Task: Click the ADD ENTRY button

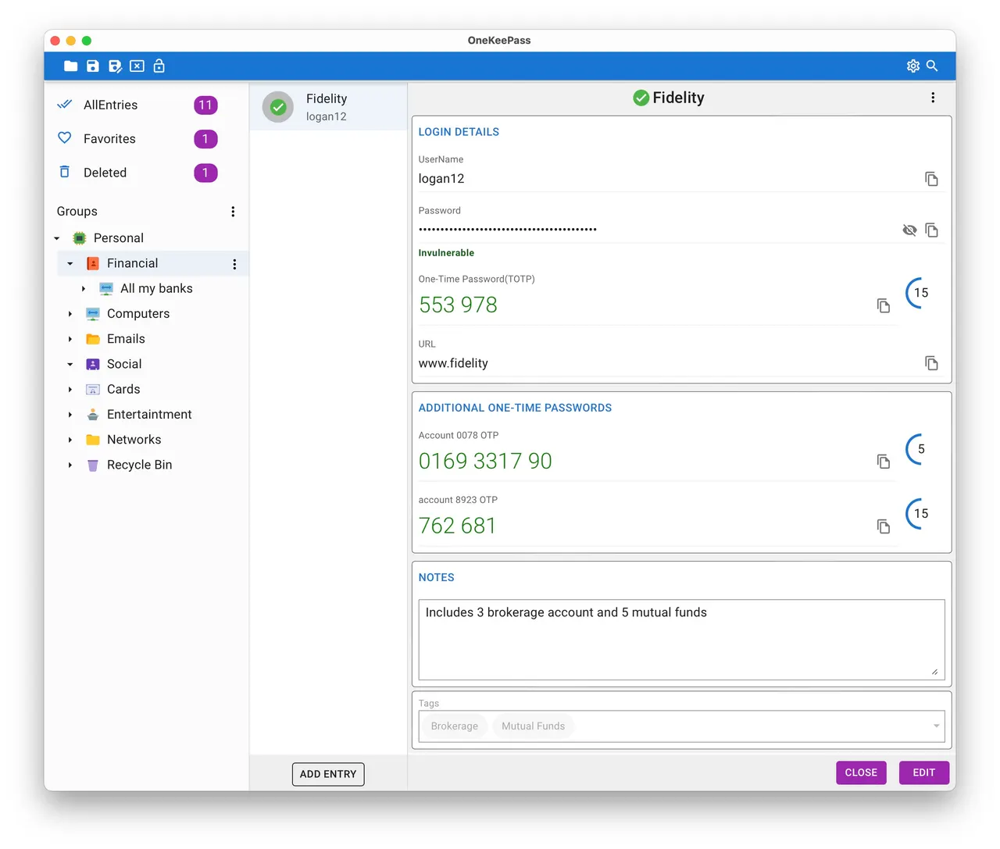Action: (x=328, y=774)
